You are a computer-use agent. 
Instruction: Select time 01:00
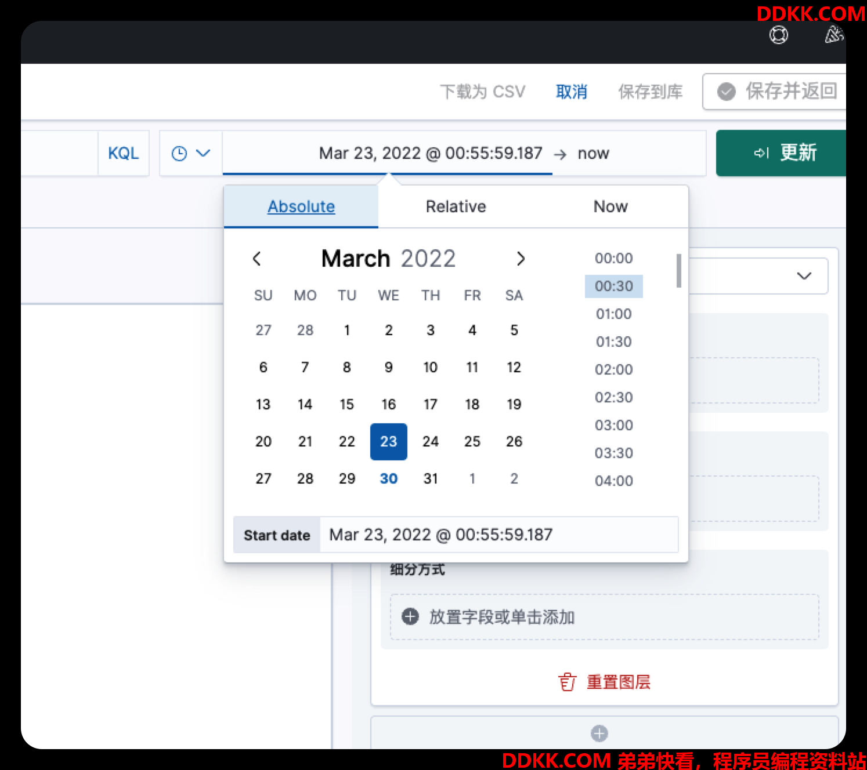[x=614, y=314]
